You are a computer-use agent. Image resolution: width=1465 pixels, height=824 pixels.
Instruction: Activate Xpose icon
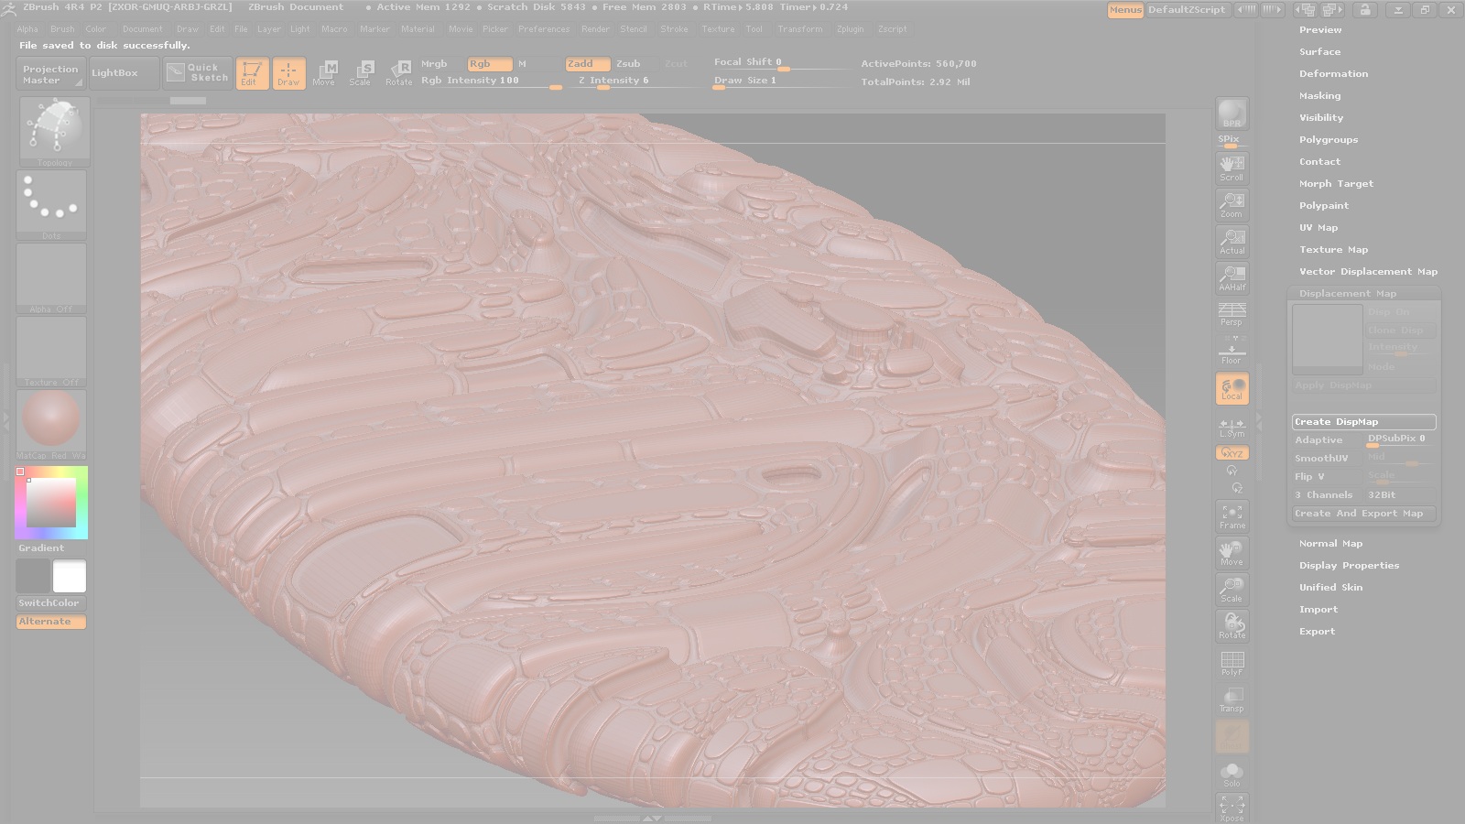1232,809
